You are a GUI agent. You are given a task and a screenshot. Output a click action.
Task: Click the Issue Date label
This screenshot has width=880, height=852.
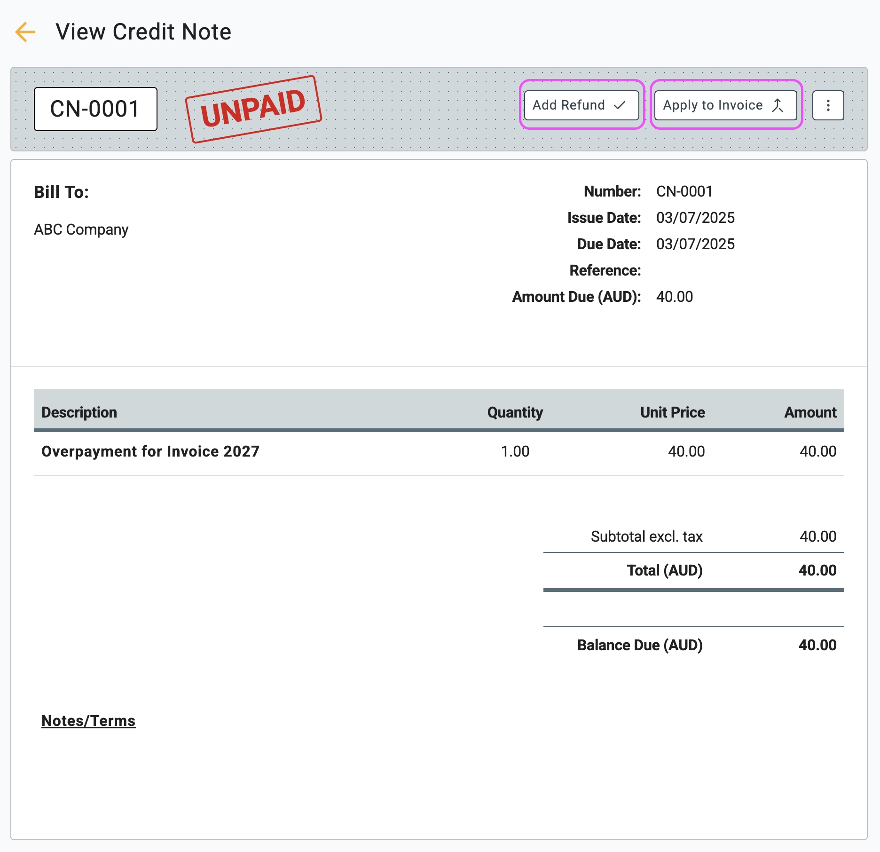[604, 218]
